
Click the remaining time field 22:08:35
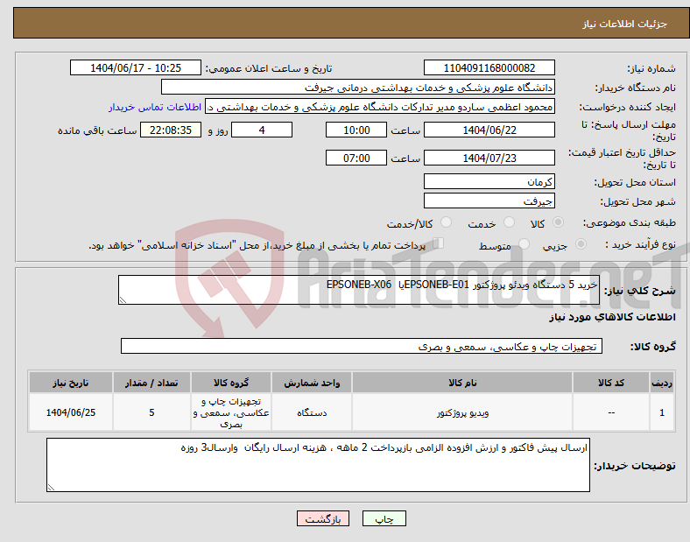tap(171, 130)
